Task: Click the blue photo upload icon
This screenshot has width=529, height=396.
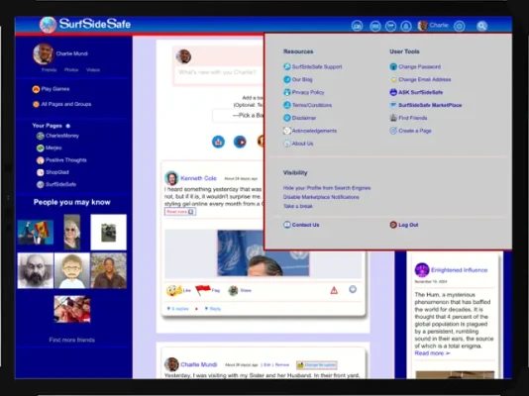Action: pos(218,142)
